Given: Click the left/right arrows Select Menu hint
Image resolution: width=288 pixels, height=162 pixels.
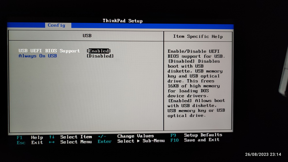Looking at the screenshot, I should point(71,142).
